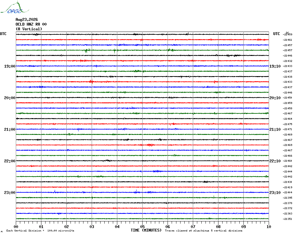294x235 pixels.
Task: Click the 100.00 microvolts vertical division note
Action: [x=40, y=231]
